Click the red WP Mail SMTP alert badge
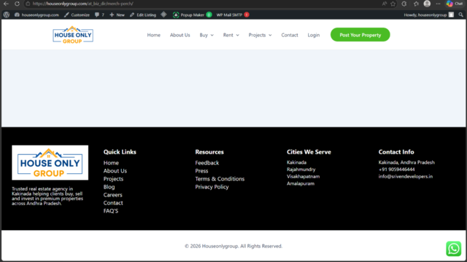Image resolution: width=467 pixels, height=262 pixels. pos(247,15)
